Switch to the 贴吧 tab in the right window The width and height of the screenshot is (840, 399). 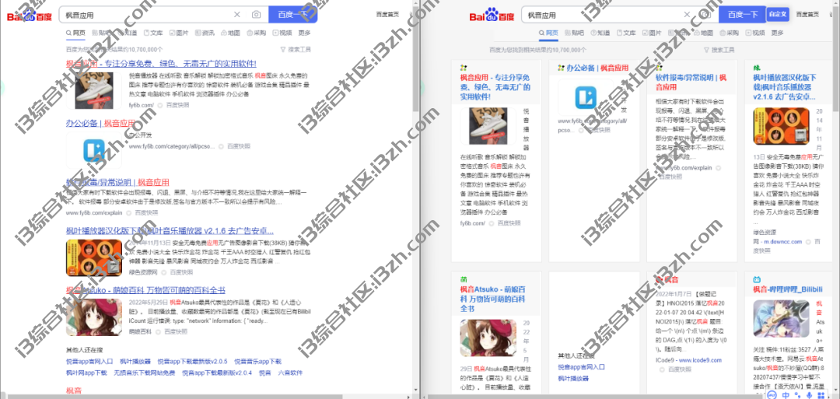574,33
